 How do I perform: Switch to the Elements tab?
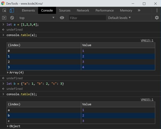pyautogui.click(x=28, y=10)
